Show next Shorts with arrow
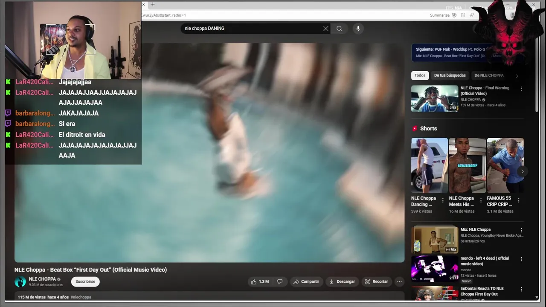Screen dimensions: 546x307 coord(522,171)
